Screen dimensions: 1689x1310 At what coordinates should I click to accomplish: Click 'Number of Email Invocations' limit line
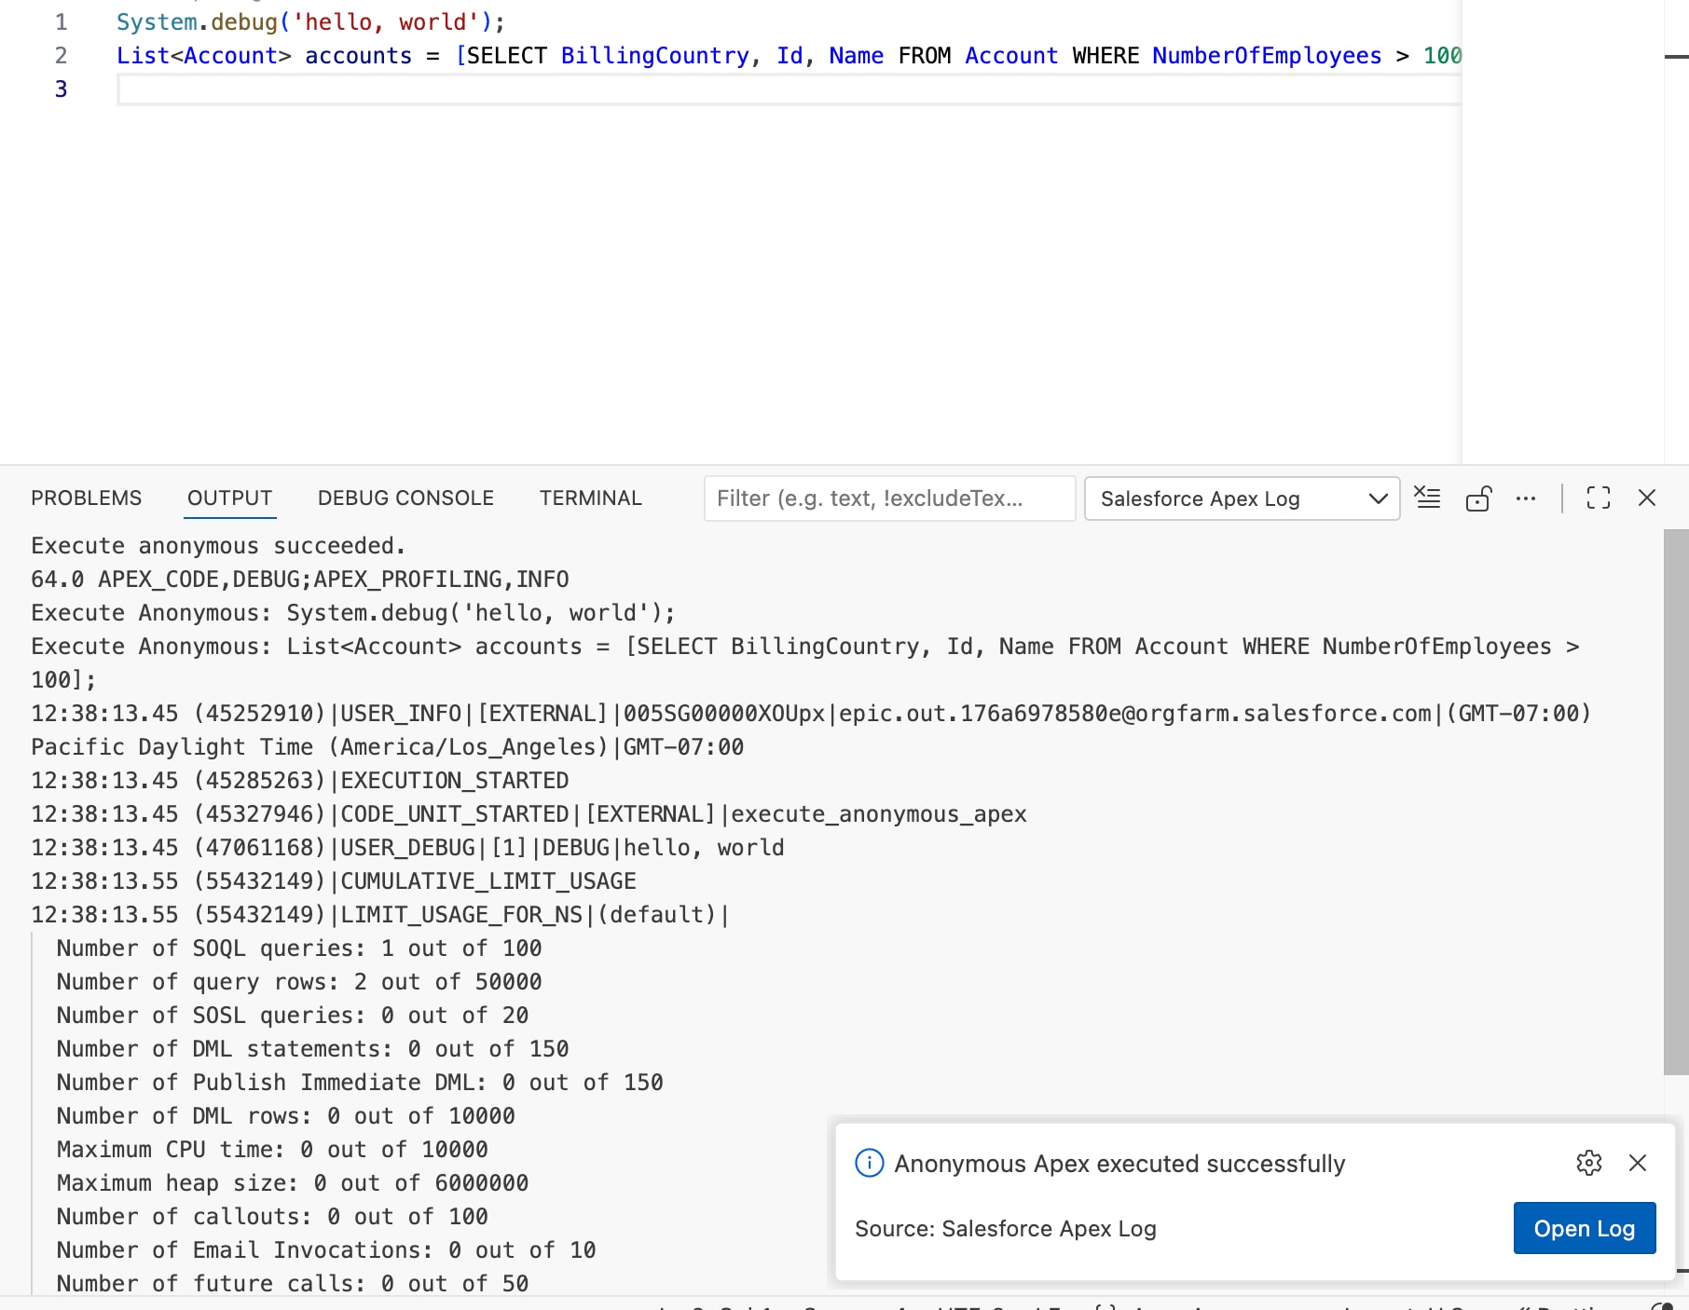[326, 1250]
